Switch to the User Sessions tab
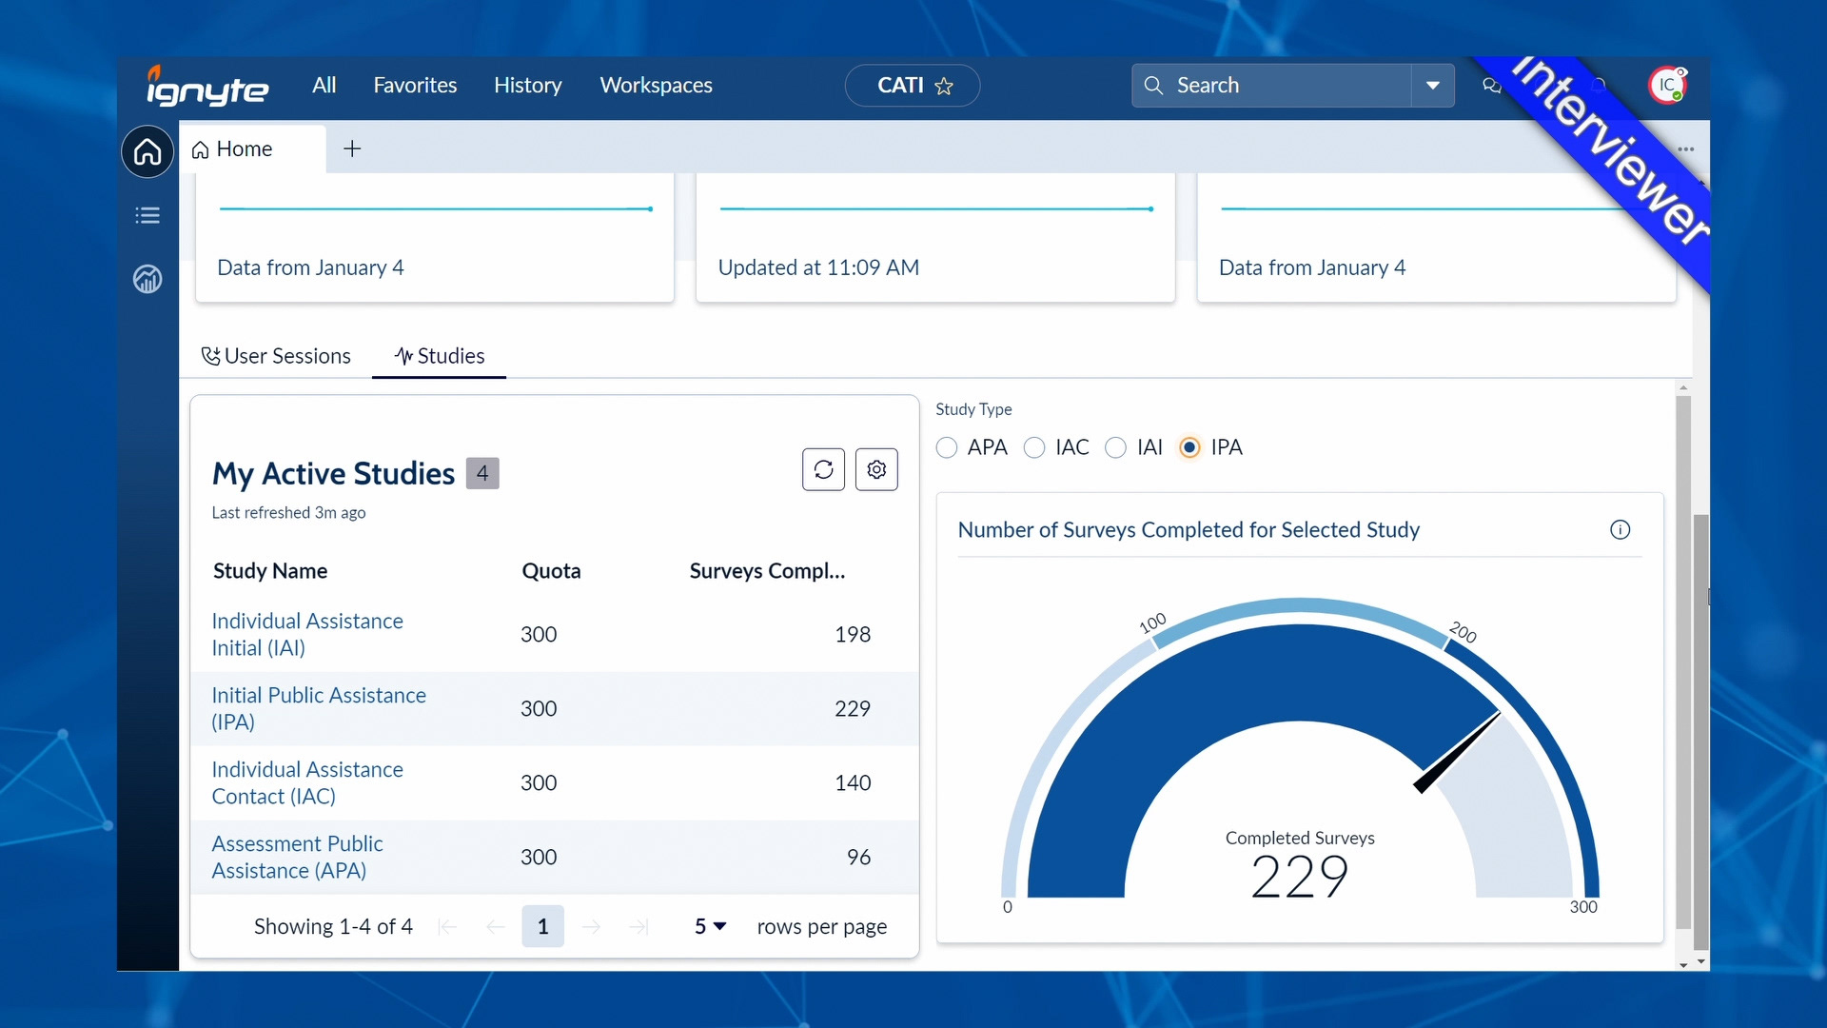 [x=276, y=356]
